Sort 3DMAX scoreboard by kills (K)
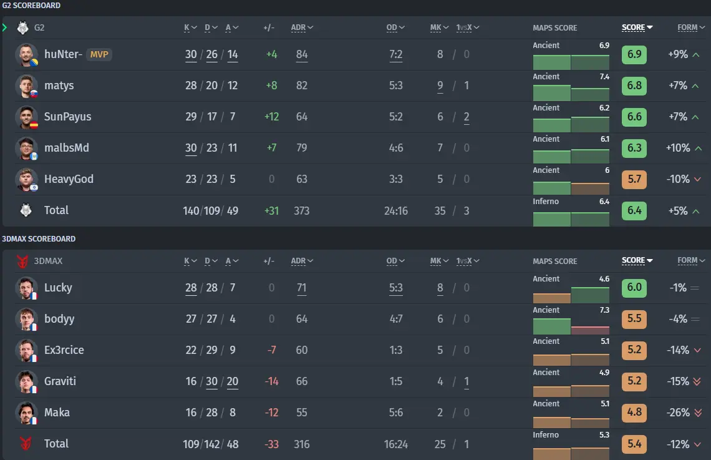The width and height of the screenshot is (711, 460). pos(190,261)
